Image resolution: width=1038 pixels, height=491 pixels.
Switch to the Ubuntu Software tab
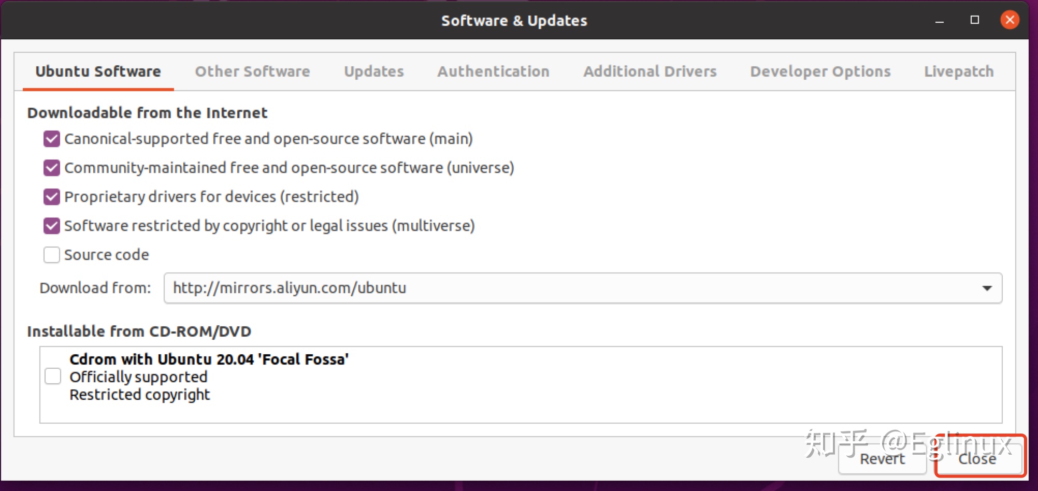[98, 71]
